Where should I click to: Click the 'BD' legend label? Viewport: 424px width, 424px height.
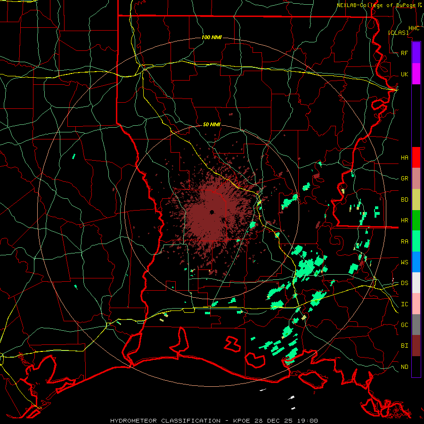[x=404, y=200]
